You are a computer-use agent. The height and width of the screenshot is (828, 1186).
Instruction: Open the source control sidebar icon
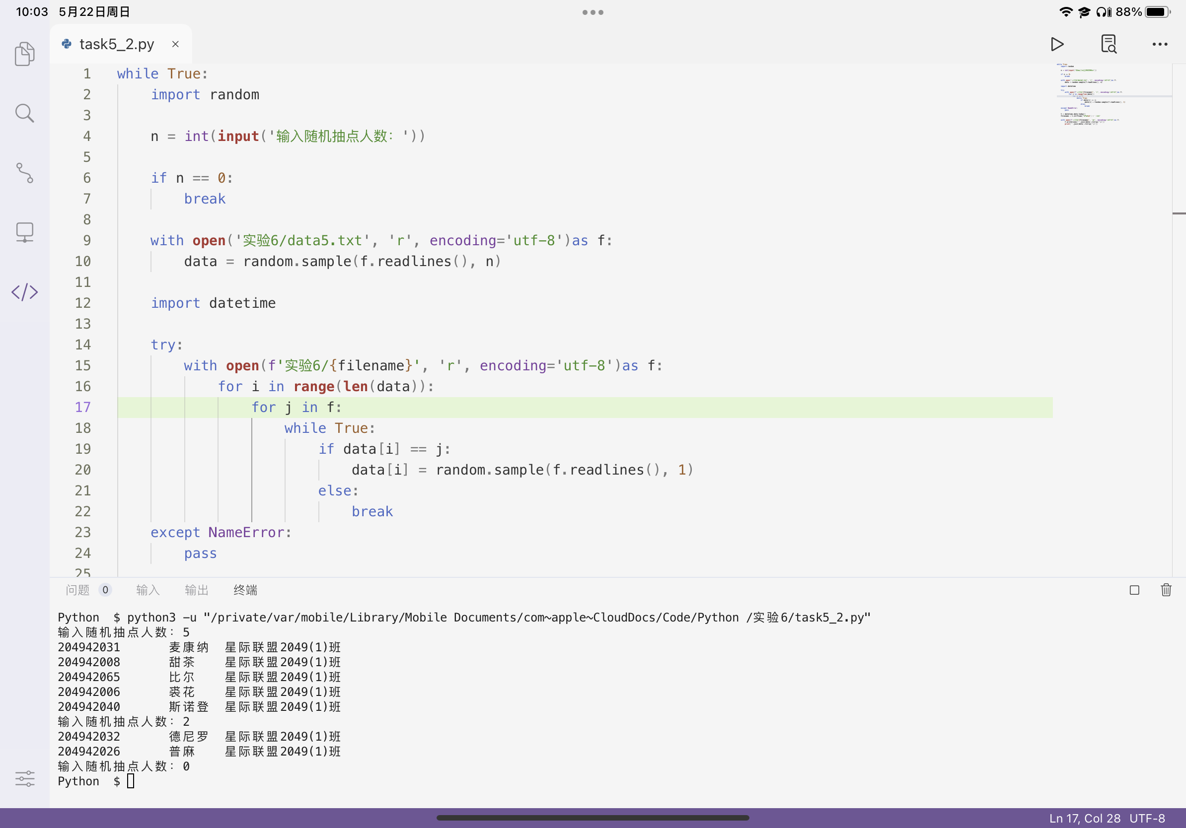click(x=24, y=173)
